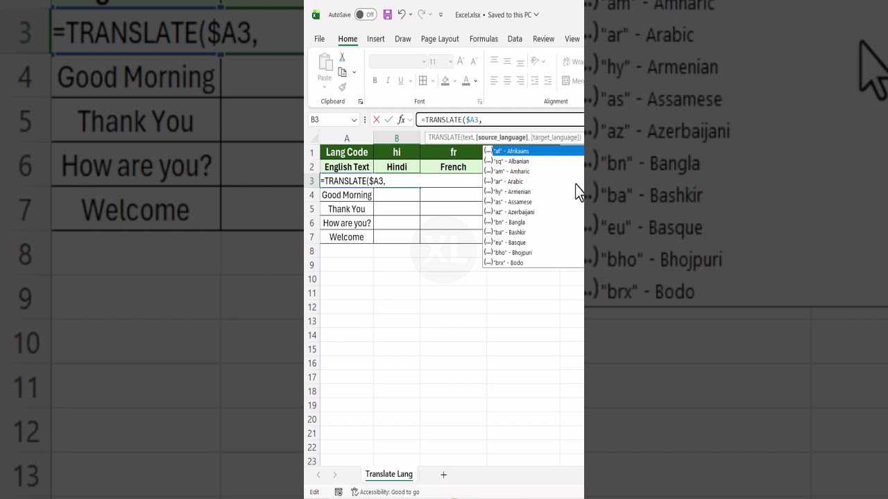Click the Paste clipboard icon
This screenshot has width=888, height=499.
click(x=325, y=62)
